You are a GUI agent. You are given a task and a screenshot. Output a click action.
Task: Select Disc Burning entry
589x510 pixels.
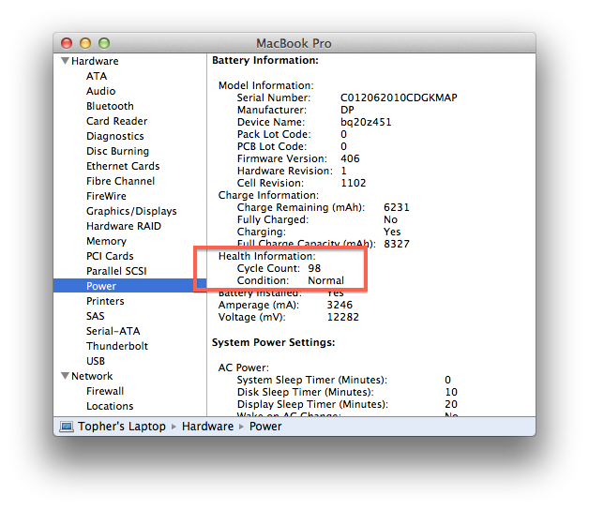click(x=117, y=151)
